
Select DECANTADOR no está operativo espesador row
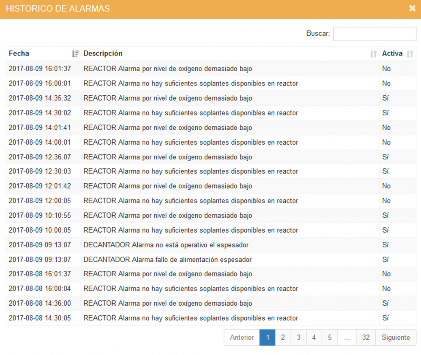(x=166, y=245)
